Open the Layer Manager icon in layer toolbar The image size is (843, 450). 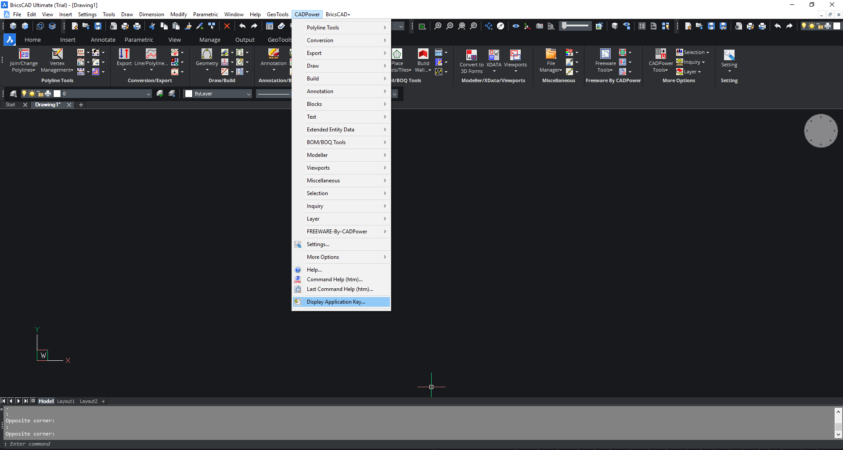13,94
